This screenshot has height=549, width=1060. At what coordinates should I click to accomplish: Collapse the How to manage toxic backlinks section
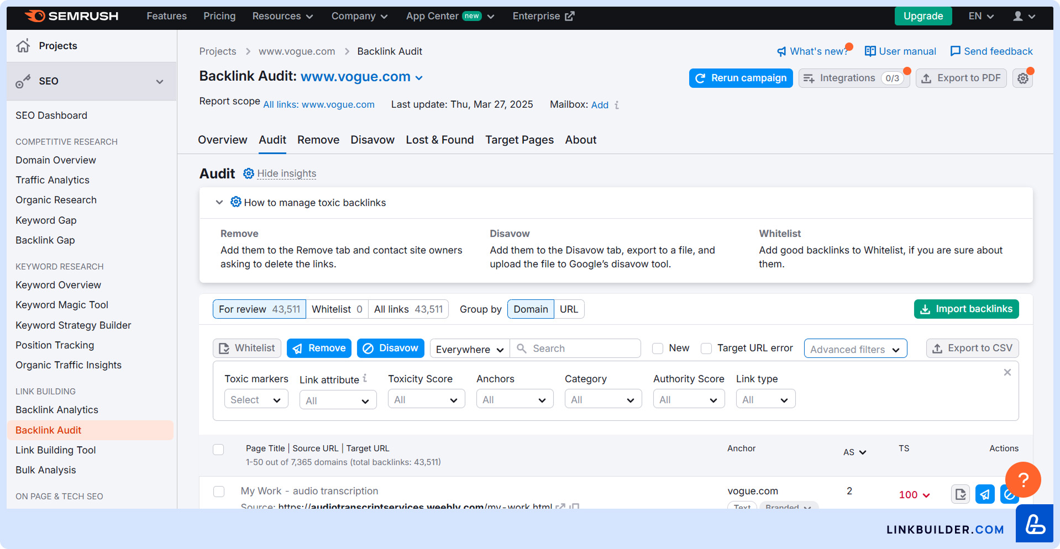click(219, 203)
